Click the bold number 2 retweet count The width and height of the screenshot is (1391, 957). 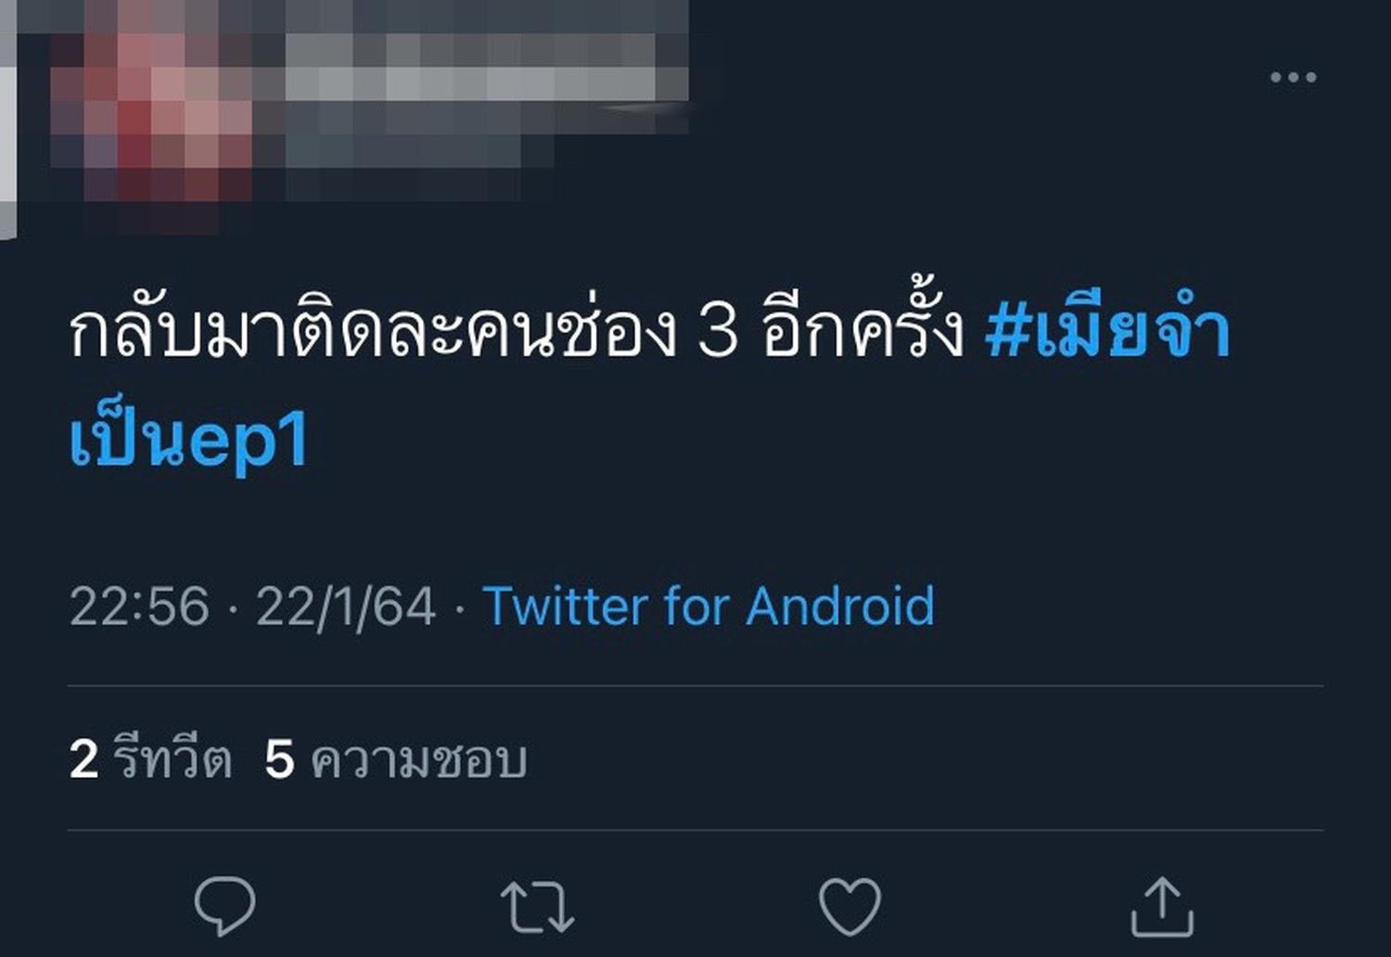83,759
